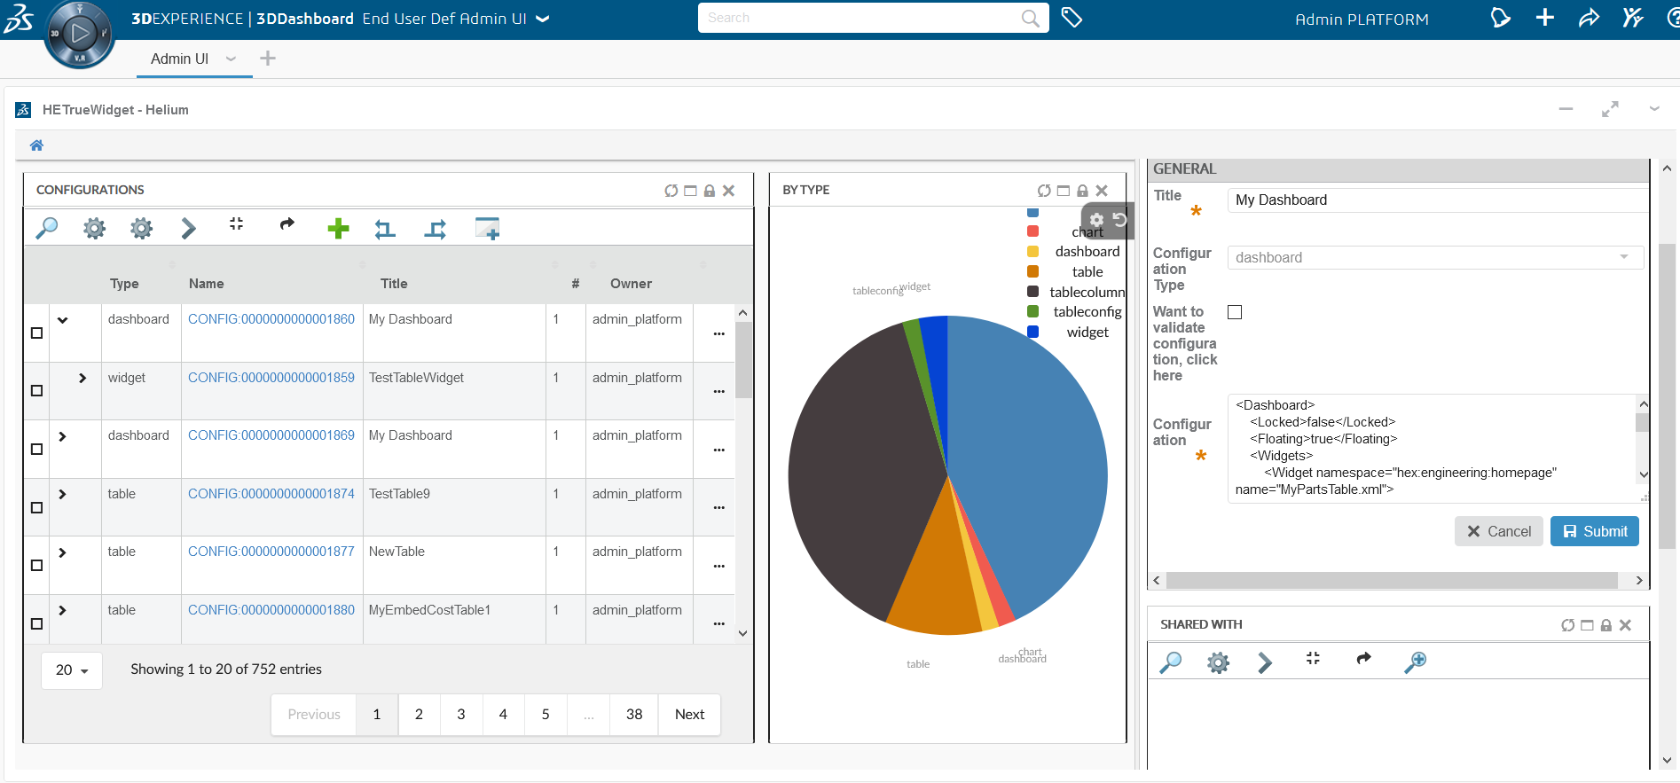Select checkbox for TestTableWidget row
Screen dimensions: 1680x783
[36, 390]
